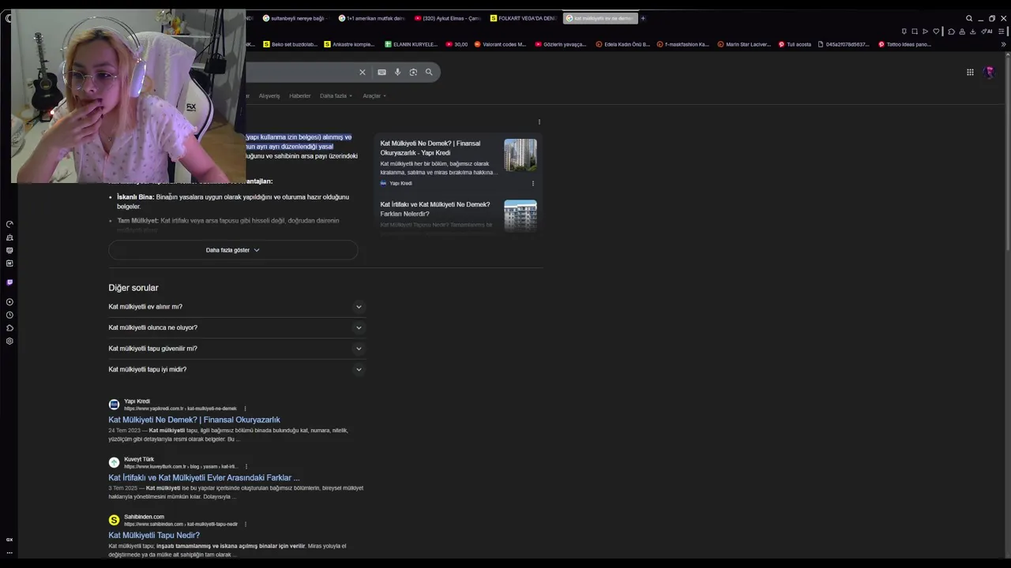Switch to '1+1 amerikan mutfak' tab
This screenshot has width=1011, height=568.
371,18
